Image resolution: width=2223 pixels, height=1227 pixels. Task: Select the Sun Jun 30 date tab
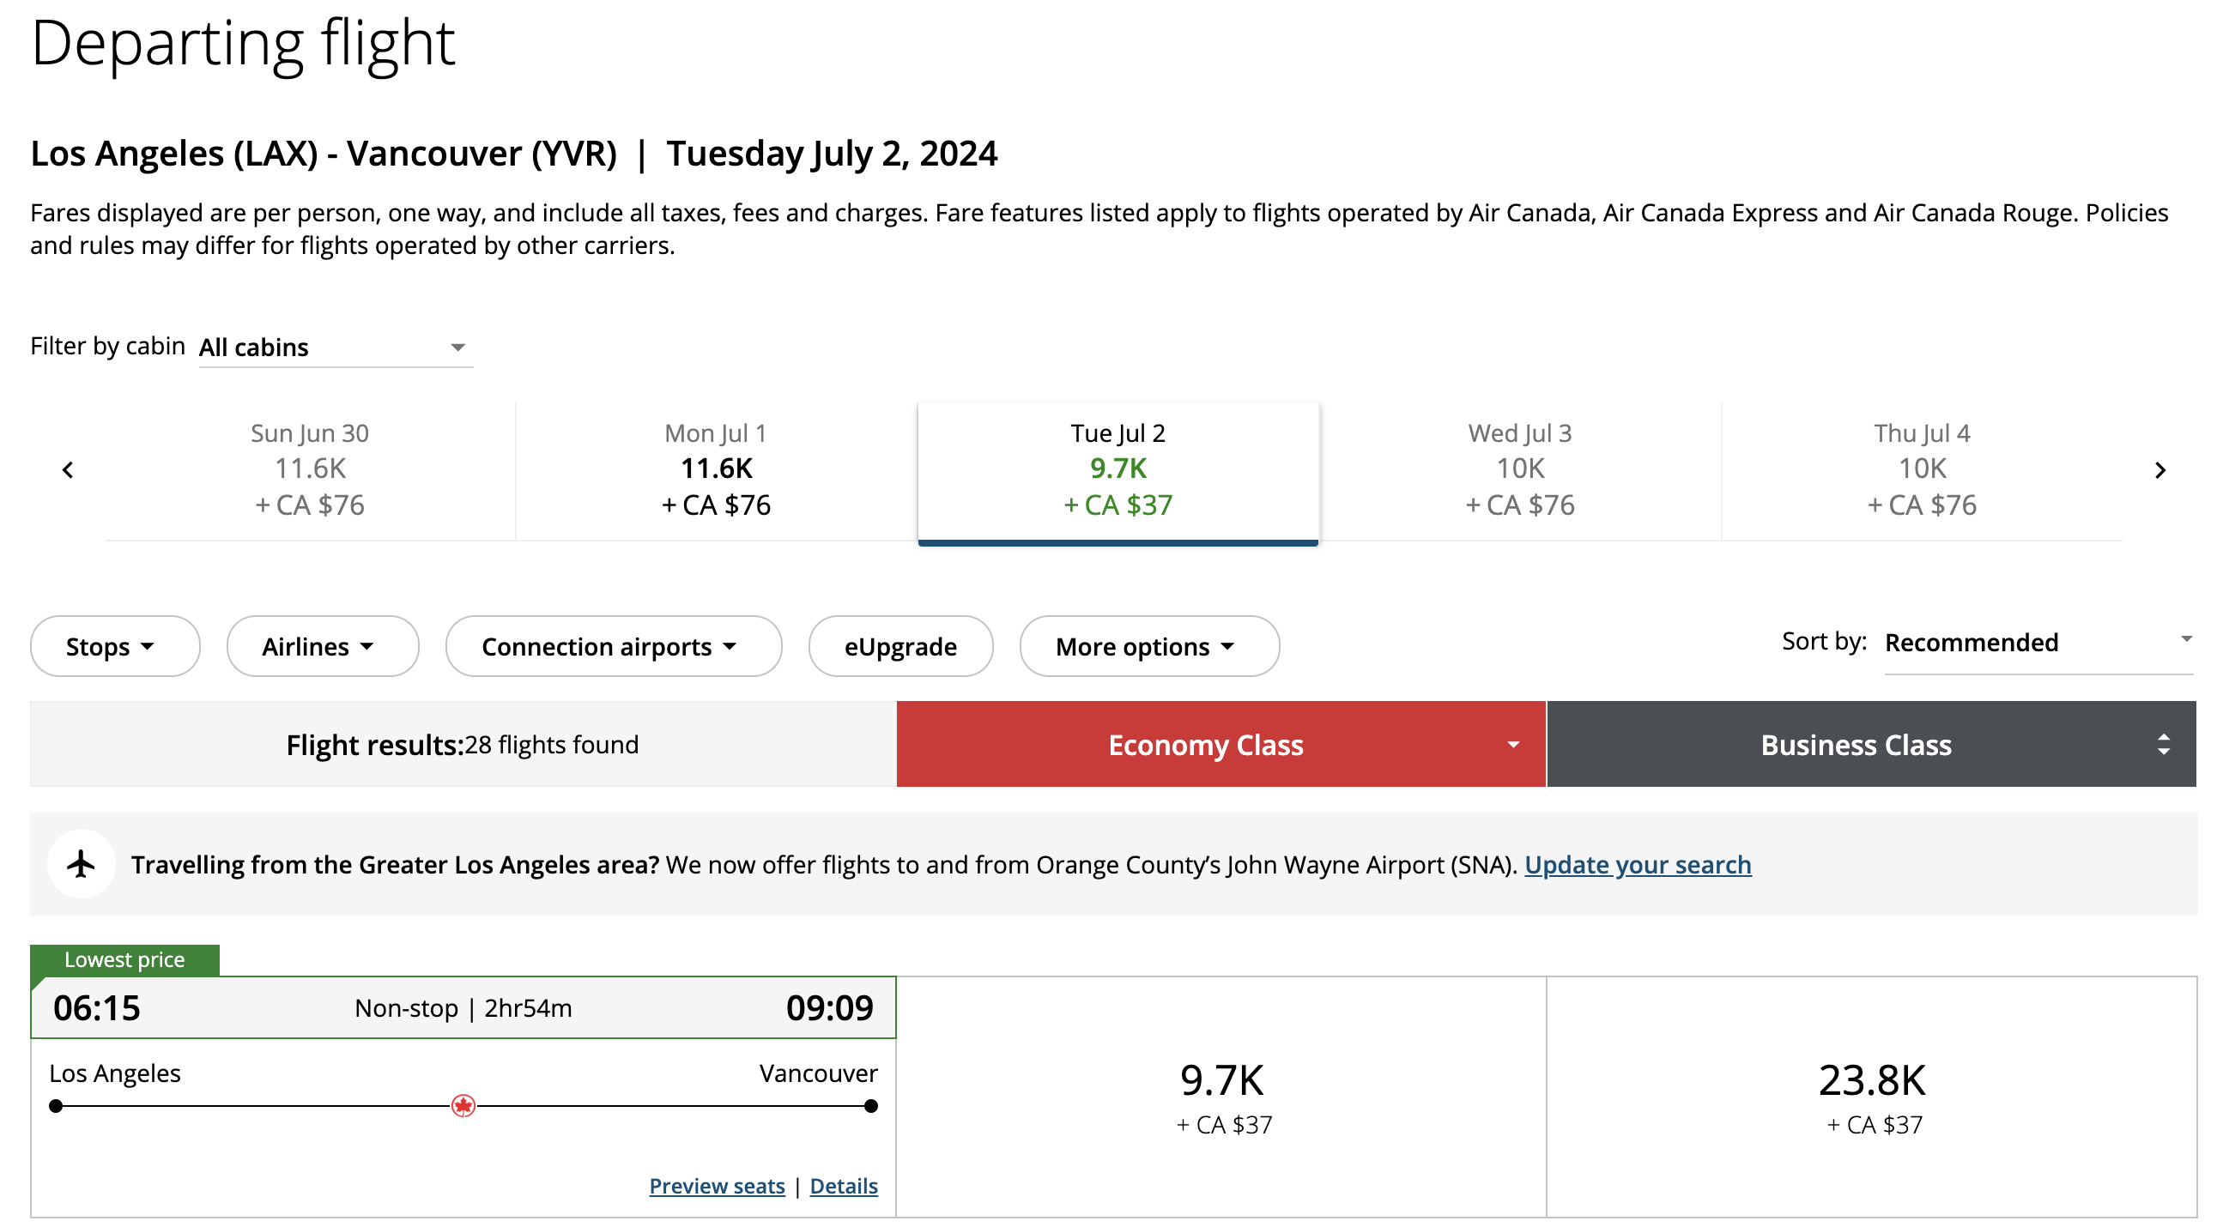(x=310, y=470)
